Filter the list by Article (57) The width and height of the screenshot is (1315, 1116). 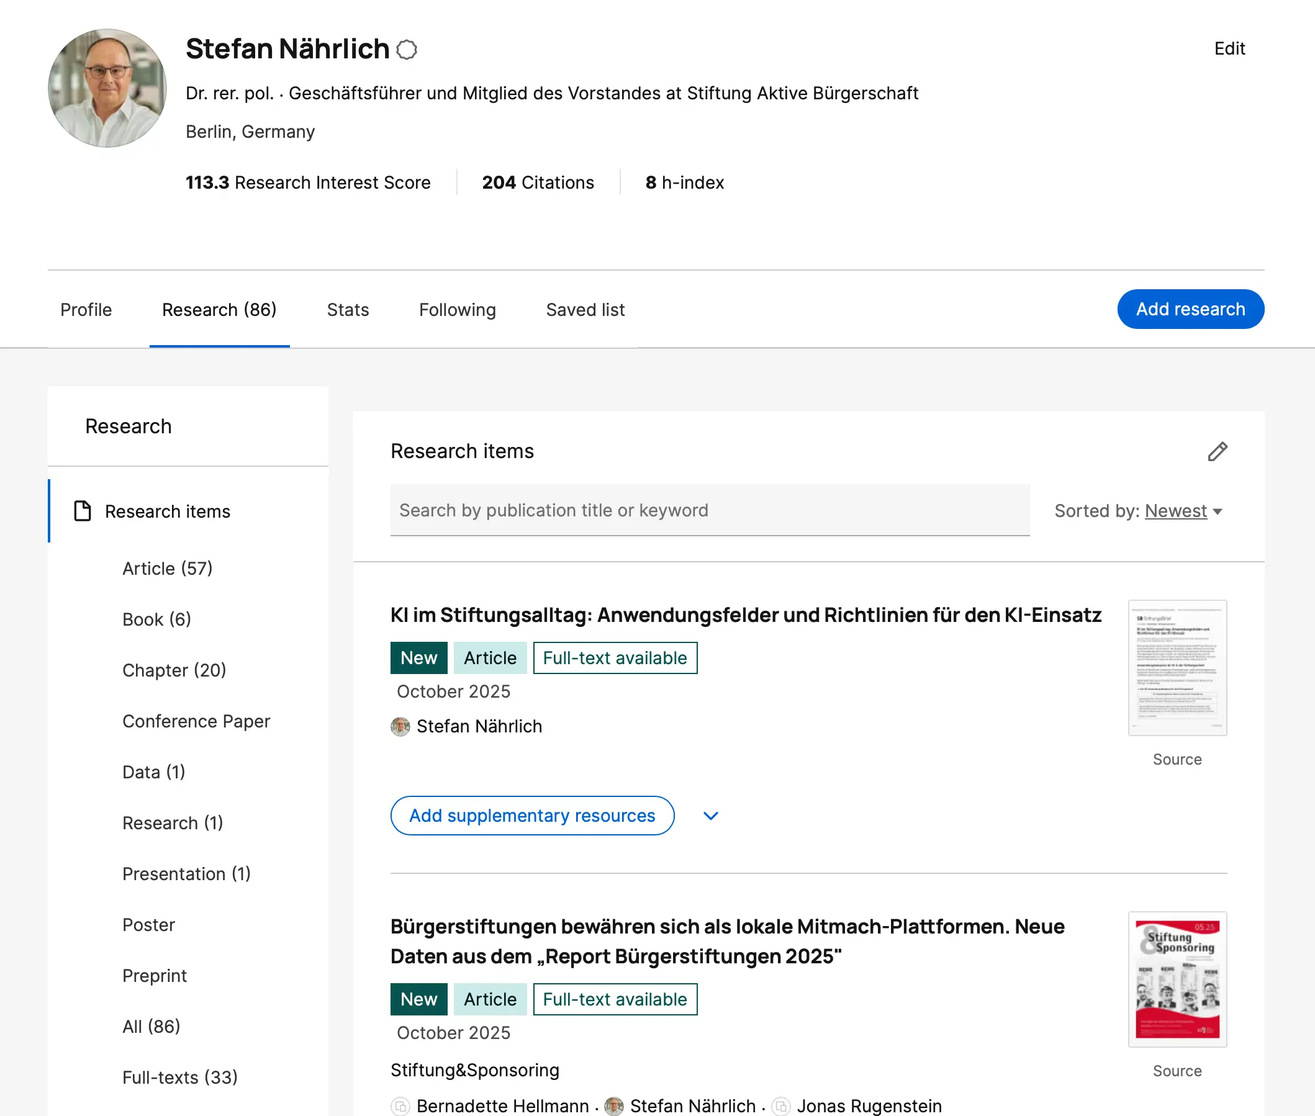[x=167, y=569]
